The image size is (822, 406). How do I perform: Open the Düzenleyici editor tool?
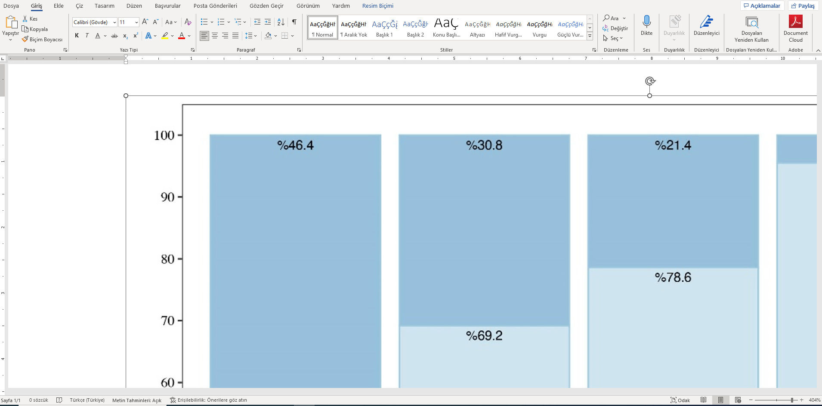[707, 26]
